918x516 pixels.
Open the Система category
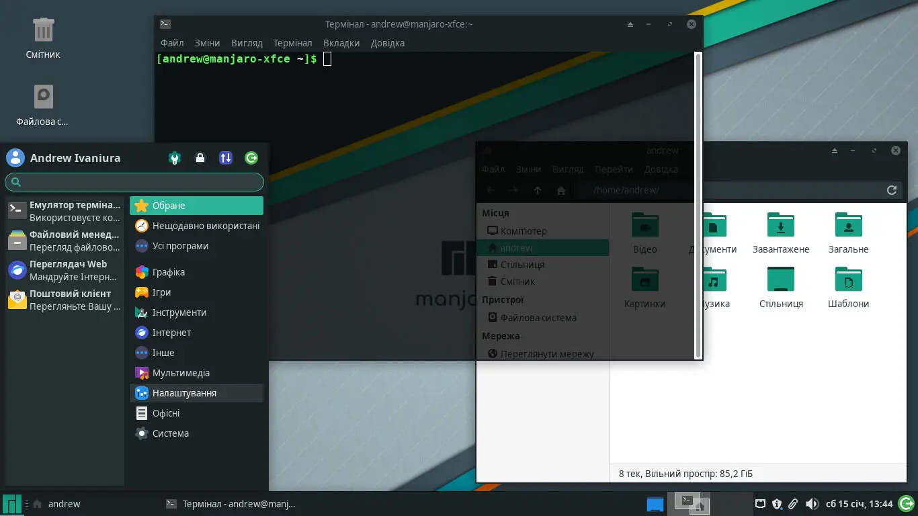coord(196,433)
